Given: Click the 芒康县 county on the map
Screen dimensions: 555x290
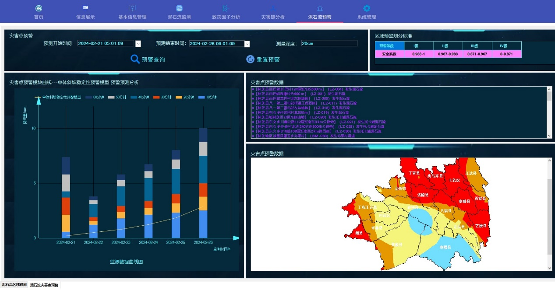Looking at the screenshot, I should [481, 226].
